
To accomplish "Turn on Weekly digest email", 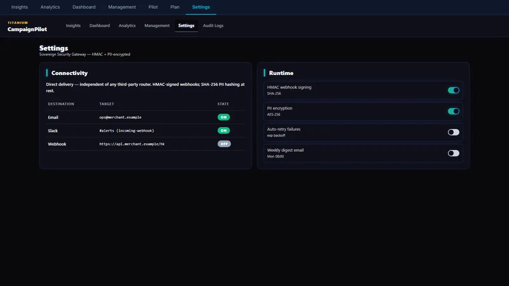I will click(453, 153).
